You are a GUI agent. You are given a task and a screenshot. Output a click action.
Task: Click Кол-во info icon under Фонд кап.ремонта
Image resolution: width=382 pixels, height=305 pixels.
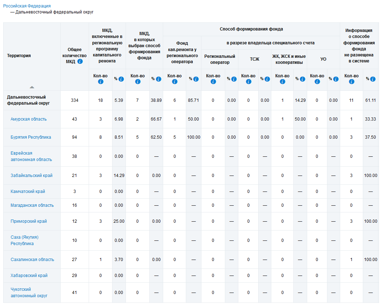tap(175, 82)
